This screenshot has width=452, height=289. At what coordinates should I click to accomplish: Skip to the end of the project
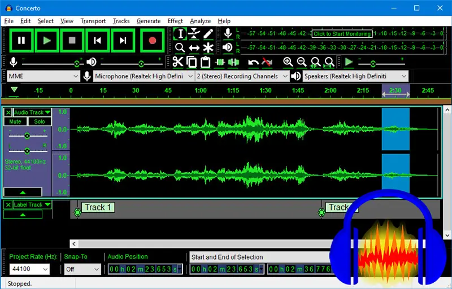(x=123, y=40)
